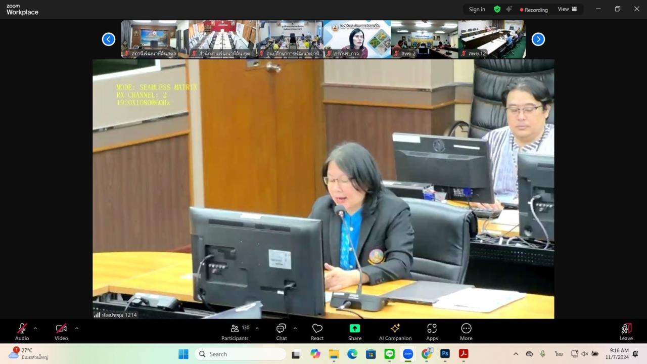This screenshot has height=364, width=647.
Task: Open Microsoft Store from the taskbar
Action: pos(371,354)
